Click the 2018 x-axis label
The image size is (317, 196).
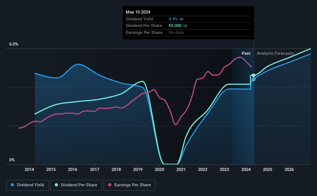click(116, 169)
